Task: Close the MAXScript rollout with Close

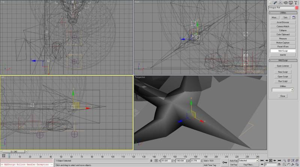Action: point(283,96)
